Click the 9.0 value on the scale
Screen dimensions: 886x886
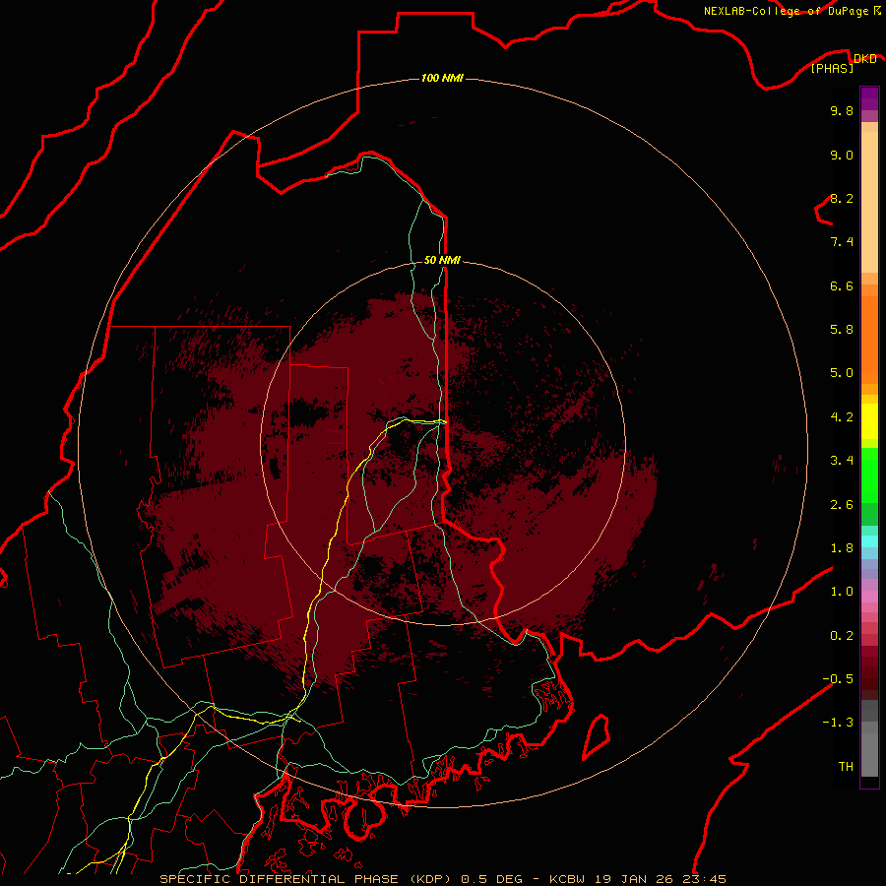tap(842, 155)
